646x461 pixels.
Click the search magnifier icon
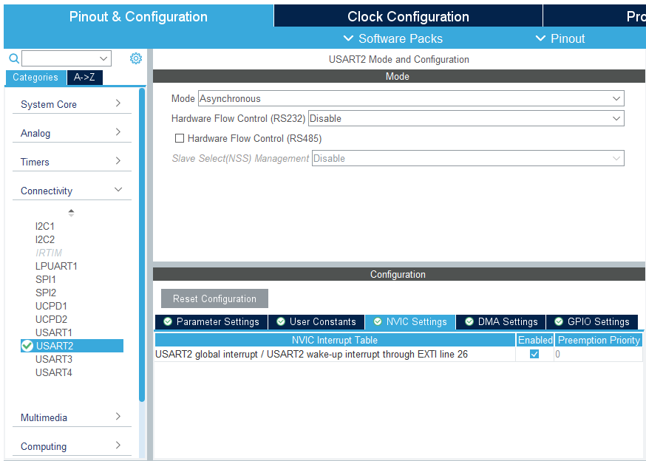pos(13,58)
